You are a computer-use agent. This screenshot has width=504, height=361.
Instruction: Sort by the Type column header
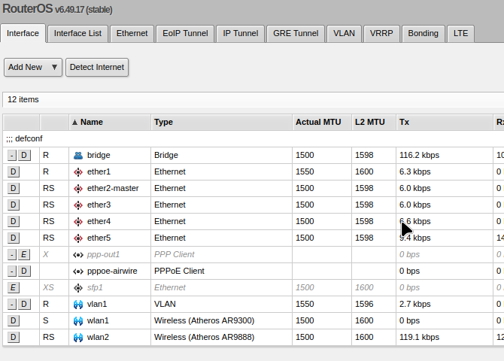[221, 122]
